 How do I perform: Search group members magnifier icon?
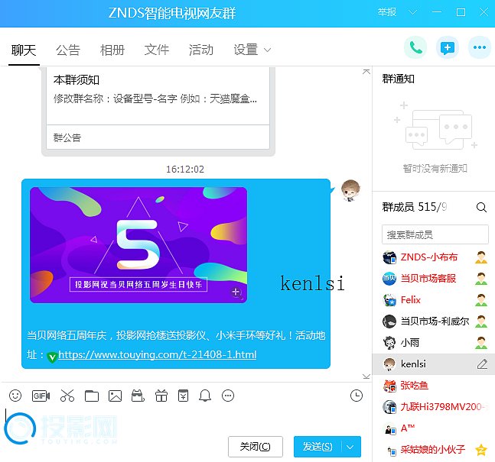481,207
